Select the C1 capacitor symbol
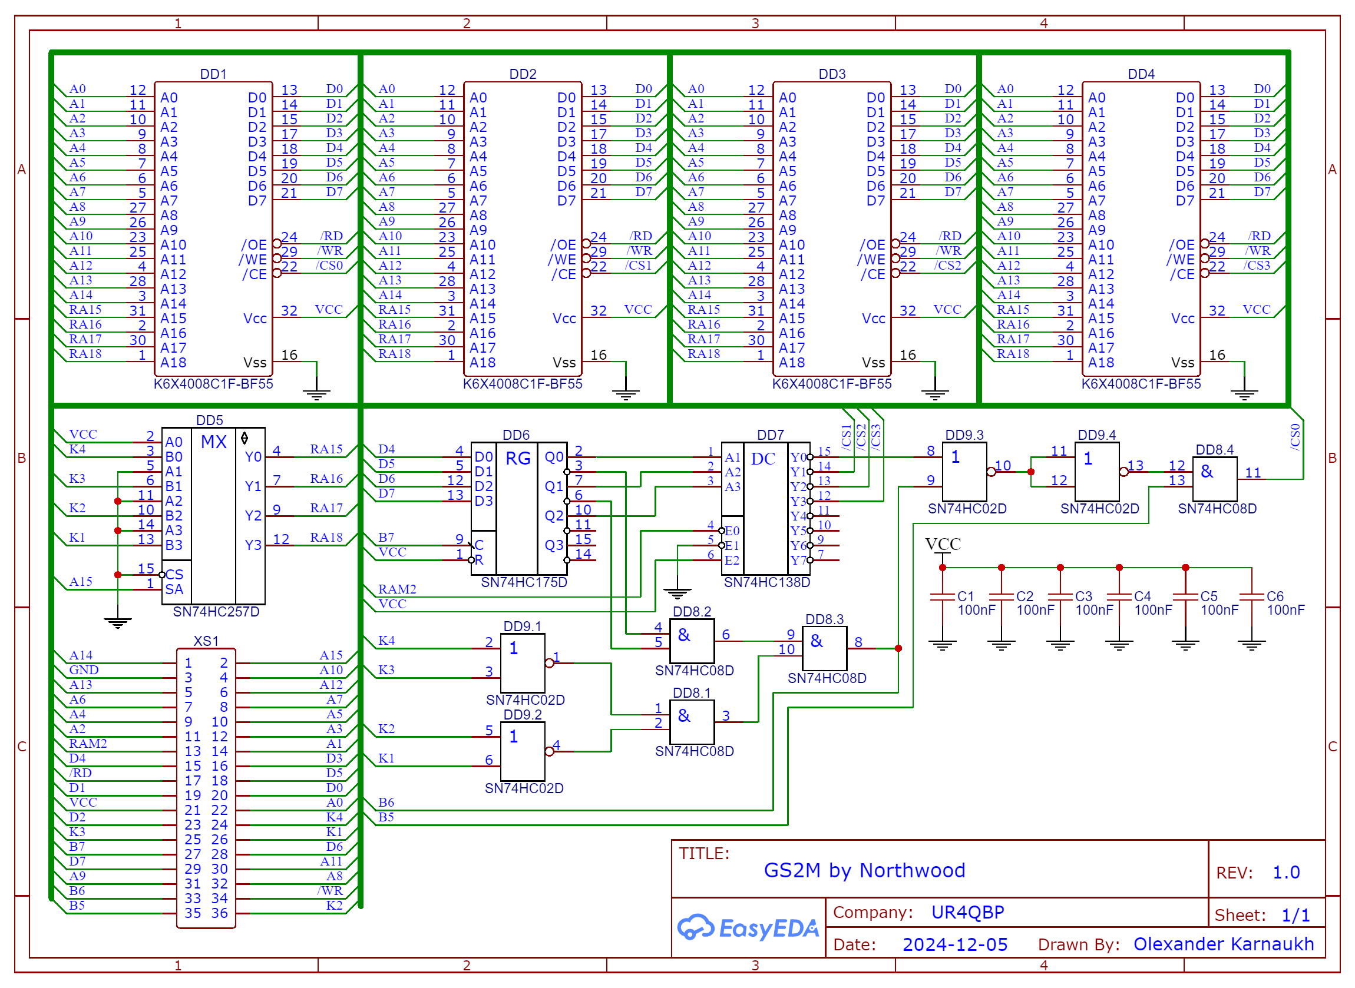The height and width of the screenshot is (988, 1355). coord(943,598)
